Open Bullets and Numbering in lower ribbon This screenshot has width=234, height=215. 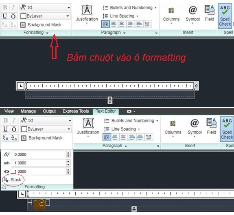131,121
